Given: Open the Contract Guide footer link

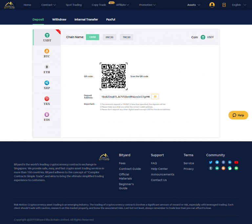Looking at the screenshot, I should [x=130, y=169].
